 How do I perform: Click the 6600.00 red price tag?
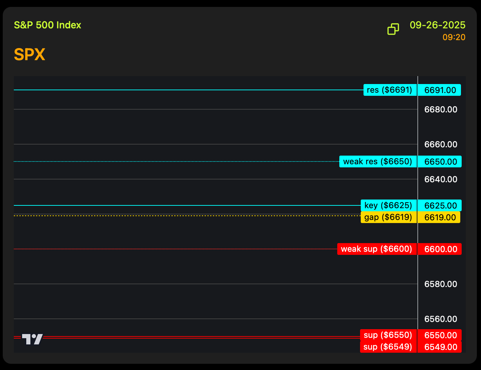440,249
